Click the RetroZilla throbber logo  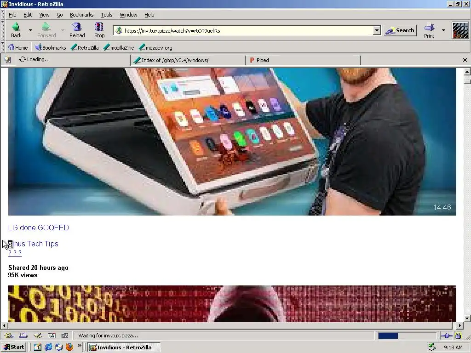[460, 30]
